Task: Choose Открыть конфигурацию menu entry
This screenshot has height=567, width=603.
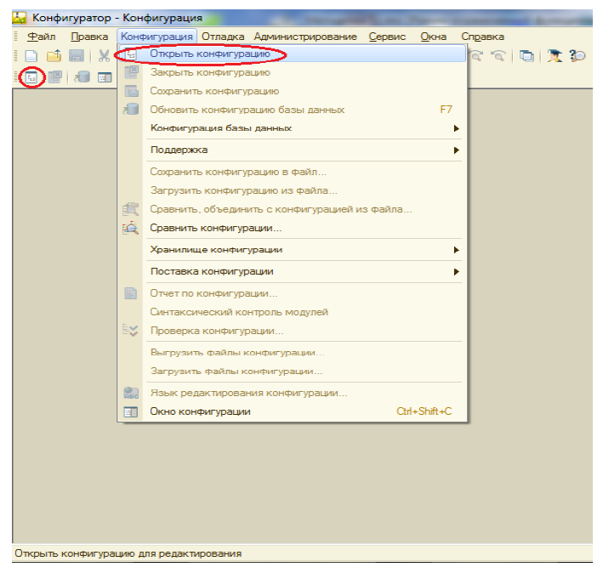Action: pos(293,54)
